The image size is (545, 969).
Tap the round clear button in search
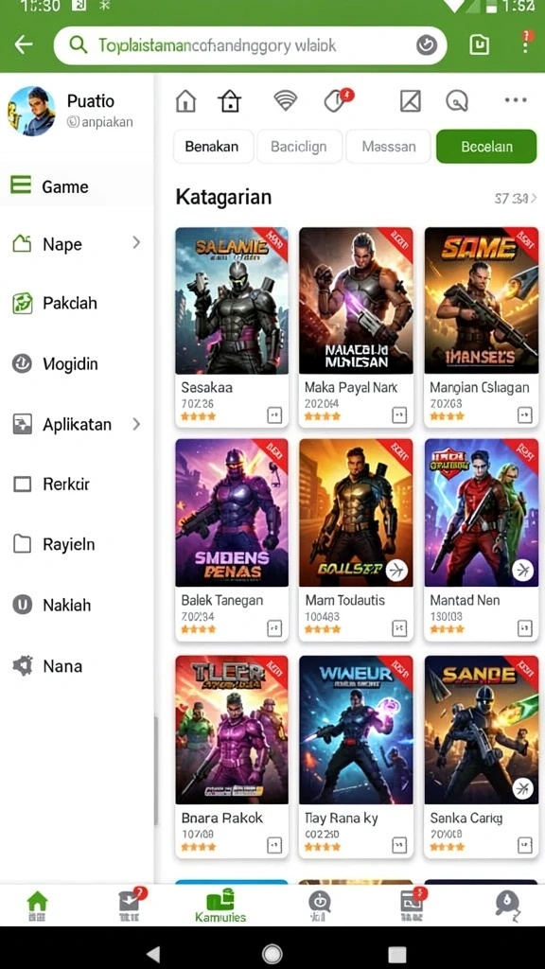[427, 45]
